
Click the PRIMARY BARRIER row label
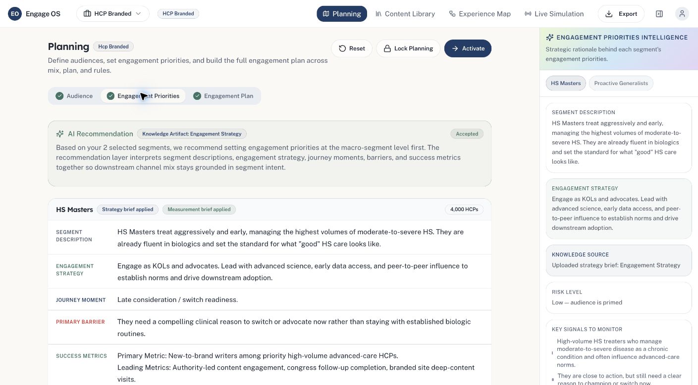click(80, 322)
